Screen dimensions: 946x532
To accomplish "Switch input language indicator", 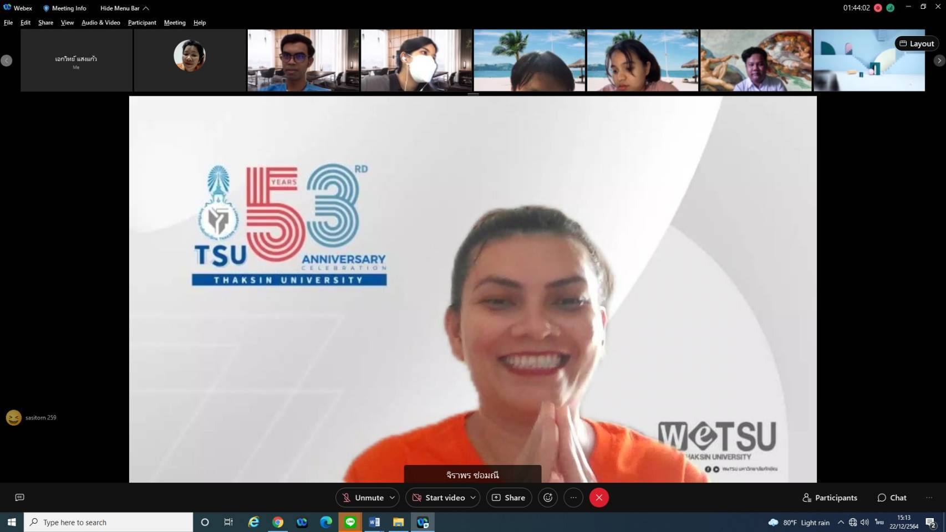I will [879, 523].
